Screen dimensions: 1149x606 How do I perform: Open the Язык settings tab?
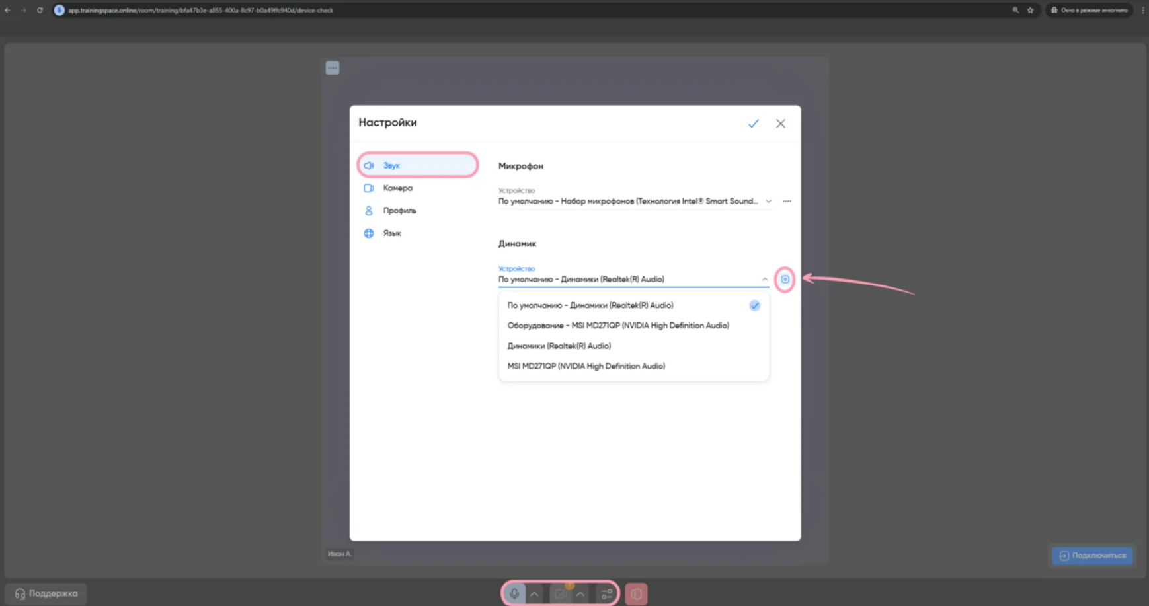[x=392, y=233]
